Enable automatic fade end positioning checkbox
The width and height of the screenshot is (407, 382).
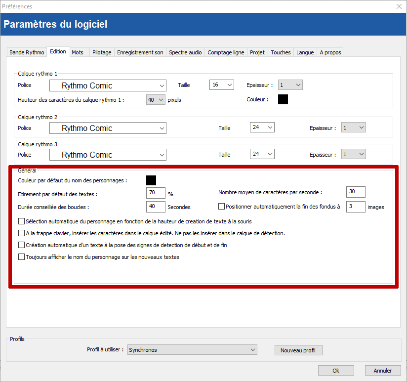pyautogui.click(x=221, y=207)
